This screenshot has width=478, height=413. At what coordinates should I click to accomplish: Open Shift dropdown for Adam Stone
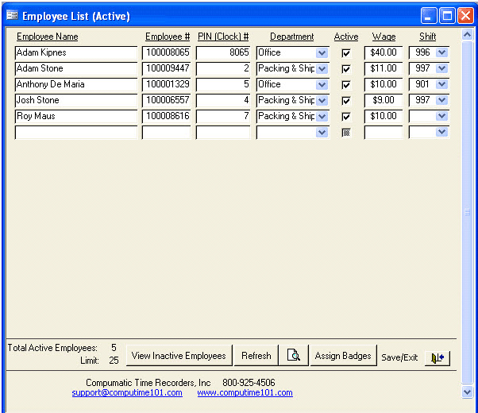click(442, 68)
